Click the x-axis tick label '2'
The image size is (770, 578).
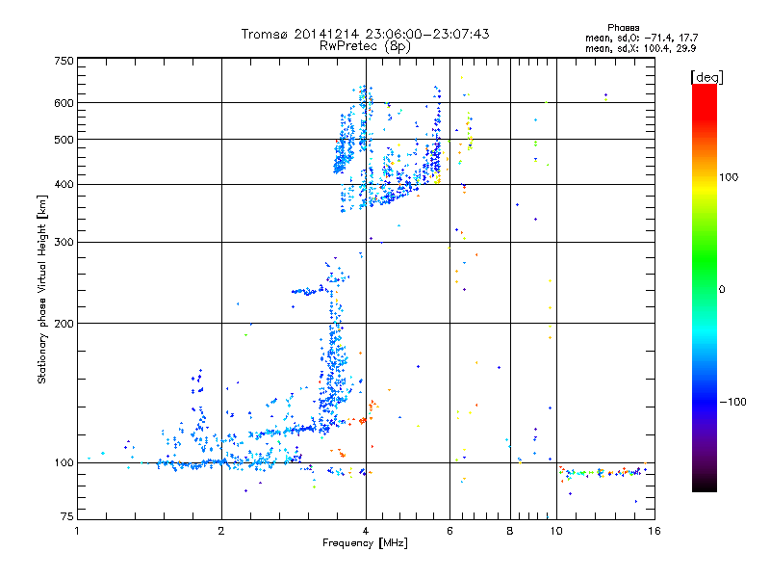pyautogui.click(x=221, y=531)
